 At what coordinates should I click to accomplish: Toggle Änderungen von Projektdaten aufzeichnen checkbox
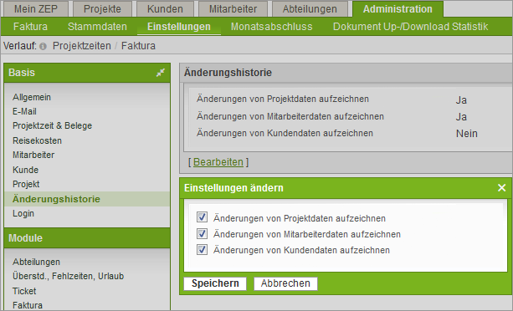coord(202,217)
